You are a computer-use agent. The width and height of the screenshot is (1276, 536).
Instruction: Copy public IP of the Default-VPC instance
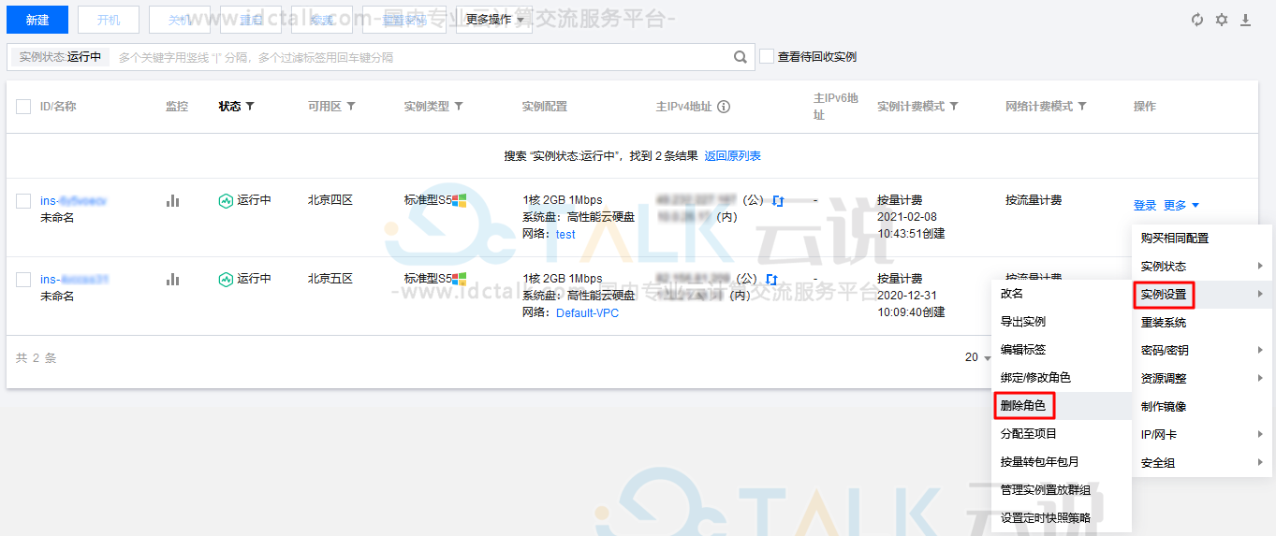(x=770, y=279)
